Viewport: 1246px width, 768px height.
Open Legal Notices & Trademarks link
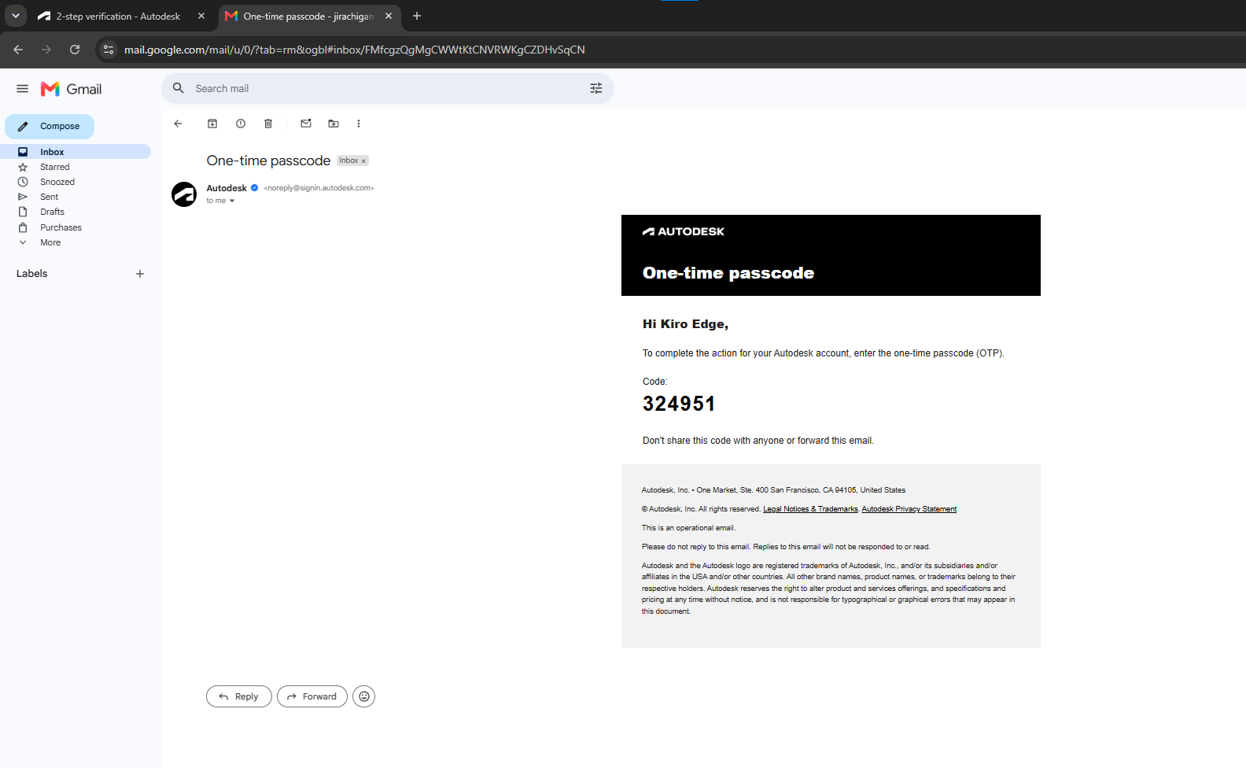pyautogui.click(x=810, y=509)
